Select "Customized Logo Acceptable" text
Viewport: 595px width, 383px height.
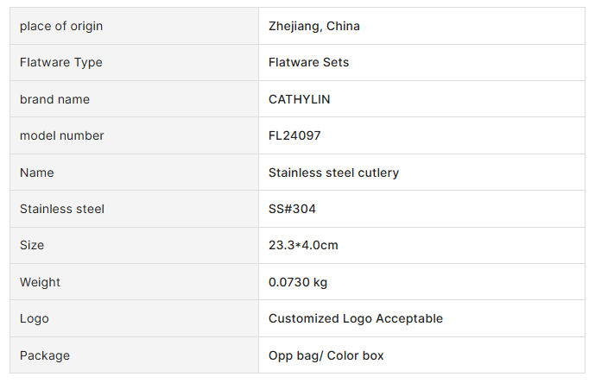click(355, 318)
